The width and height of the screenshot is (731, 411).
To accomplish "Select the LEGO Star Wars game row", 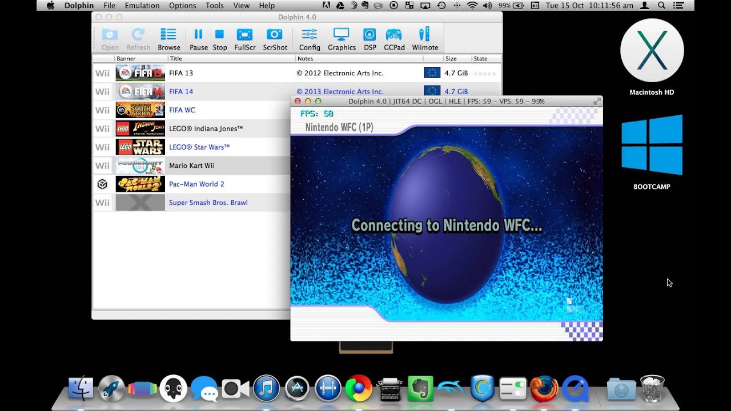I will pos(191,147).
